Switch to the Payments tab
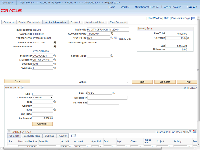200x150 pixels. [x=76, y=22]
